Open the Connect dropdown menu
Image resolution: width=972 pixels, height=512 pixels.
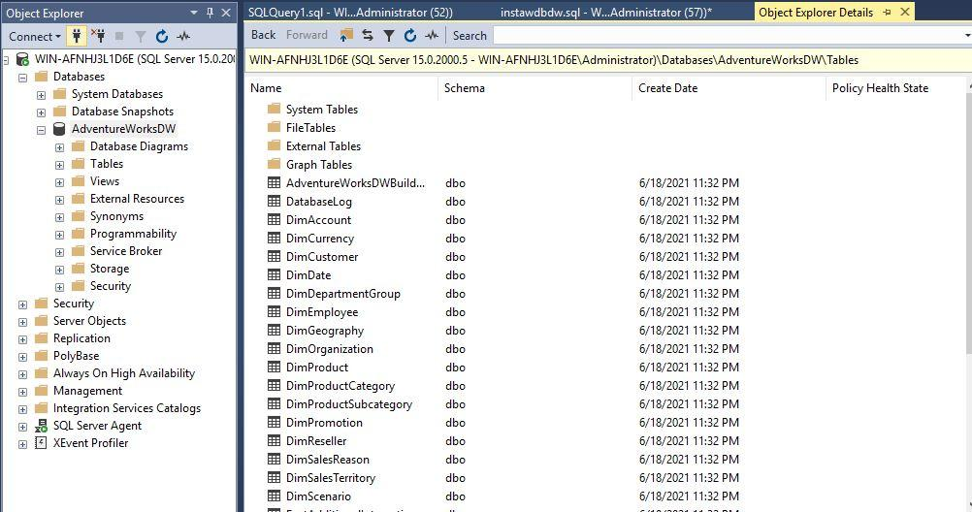(x=35, y=37)
